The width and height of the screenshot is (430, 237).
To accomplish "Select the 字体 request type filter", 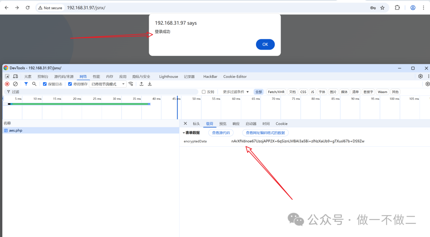I will [322, 92].
